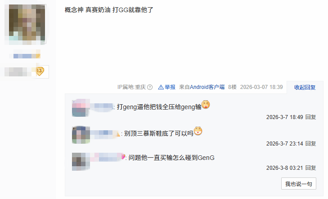
Task: Click the laughing emoji after geng输
Action: click(206, 105)
